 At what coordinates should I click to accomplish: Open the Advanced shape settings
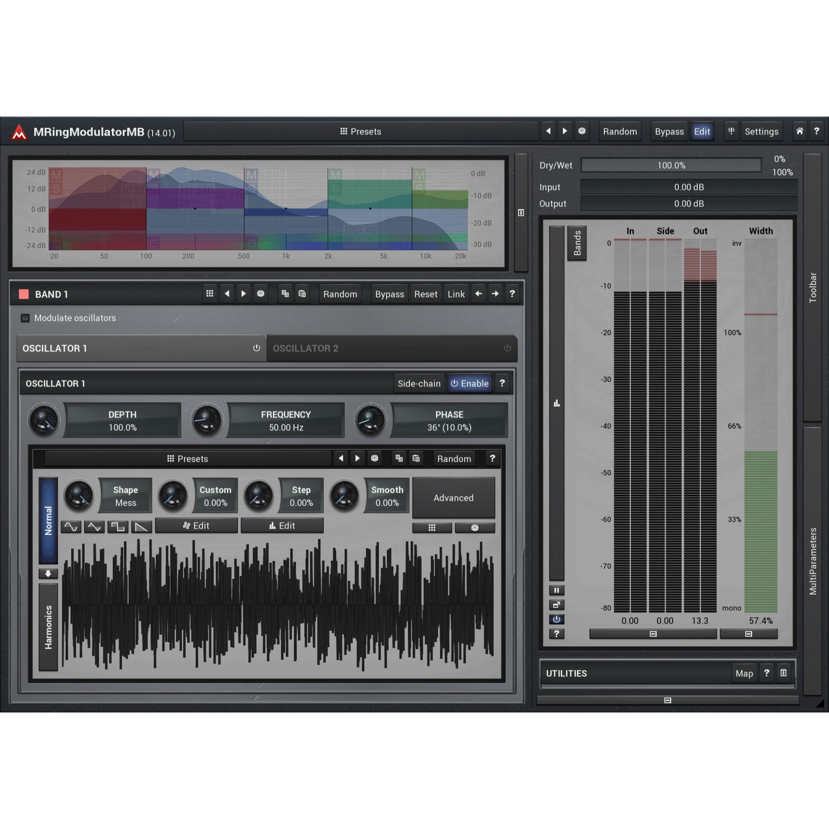[453, 498]
